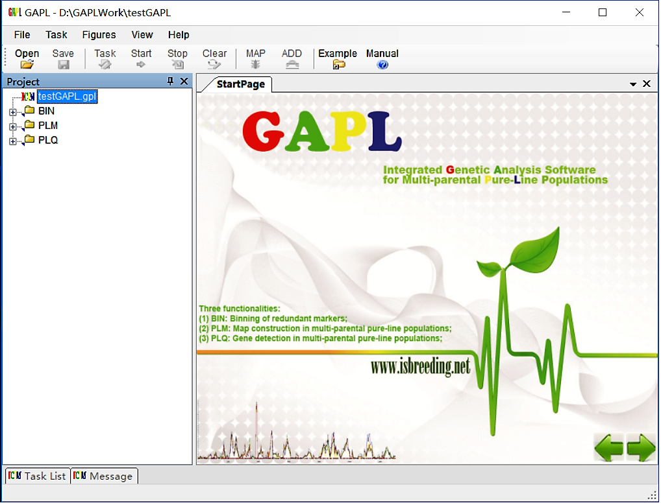Image resolution: width=661 pixels, height=503 pixels.
Task: Toggle the Project panel pin
Action: pyautogui.click(x=171, y=81)
